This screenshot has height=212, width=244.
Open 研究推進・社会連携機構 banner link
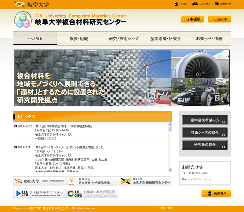tap(92, 181)
